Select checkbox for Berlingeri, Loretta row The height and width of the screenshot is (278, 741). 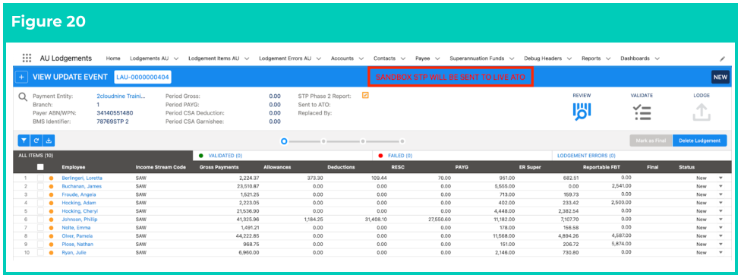click(x=41, y=178)
